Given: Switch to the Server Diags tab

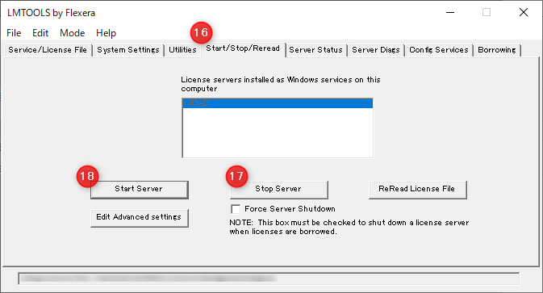Looking at the screenshot, I should point(376,50).
